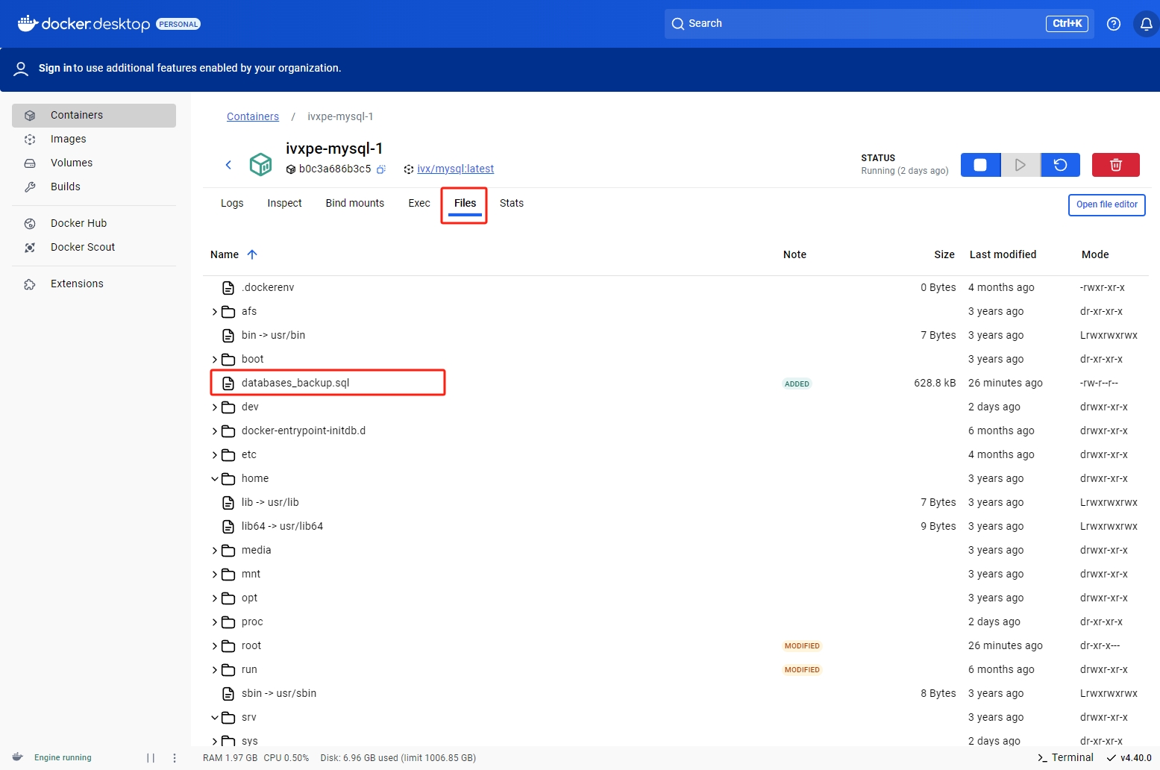Viewport: 1160px width, 770px height.
Task: Click the Open file editor button
Action: click(x=1106, y=204)
